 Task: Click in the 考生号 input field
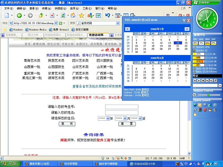pyautogui.click(x=122, y=107)
